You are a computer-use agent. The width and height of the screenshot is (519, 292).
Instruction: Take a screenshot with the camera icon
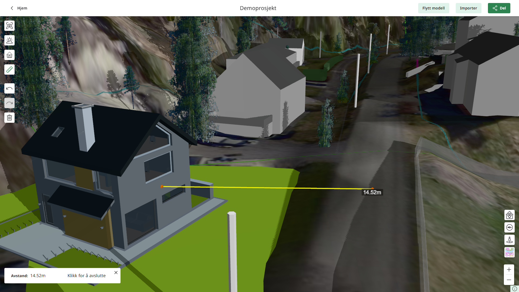point(9,26)
